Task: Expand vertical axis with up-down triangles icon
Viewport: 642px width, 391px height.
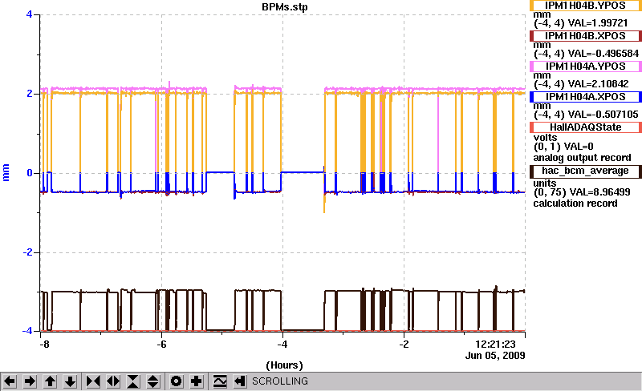Action: coord(153,381)
